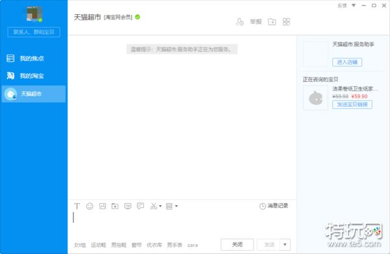390x254 pixels.
Task: Click the 运动鞋 keyword suggestion
Action: coord(99,246)
